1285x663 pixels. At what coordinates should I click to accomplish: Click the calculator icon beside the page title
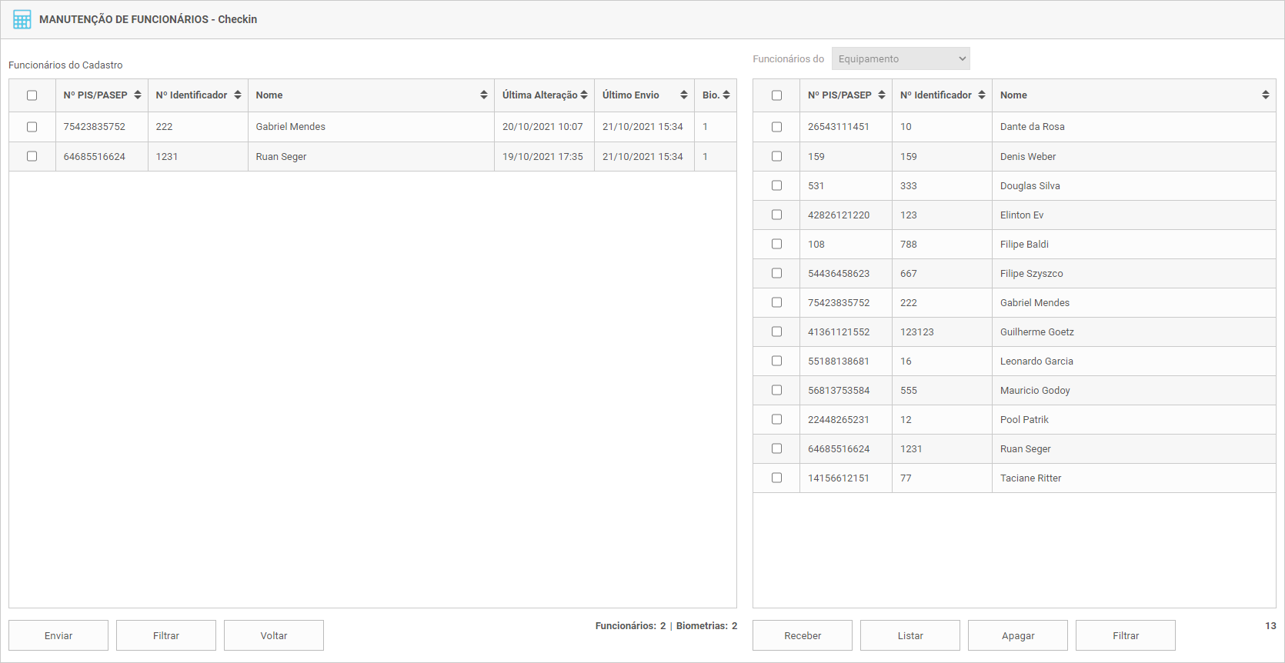22,19
